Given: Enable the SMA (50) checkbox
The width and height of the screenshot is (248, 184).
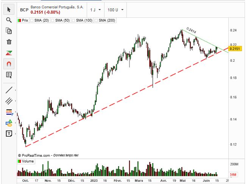Looking at the screenshot, I should tap(53, 20).
